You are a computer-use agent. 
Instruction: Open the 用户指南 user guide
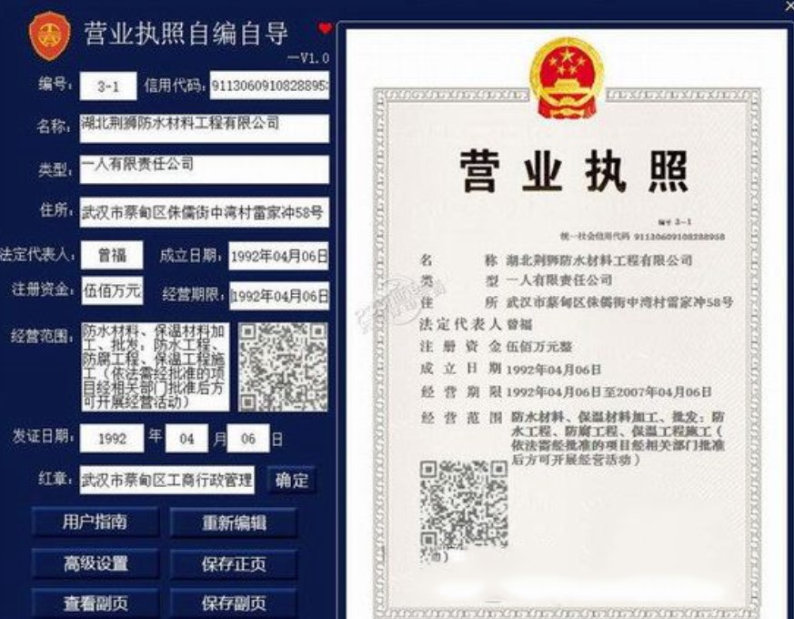pyautogui.click(x=95, y=523)
